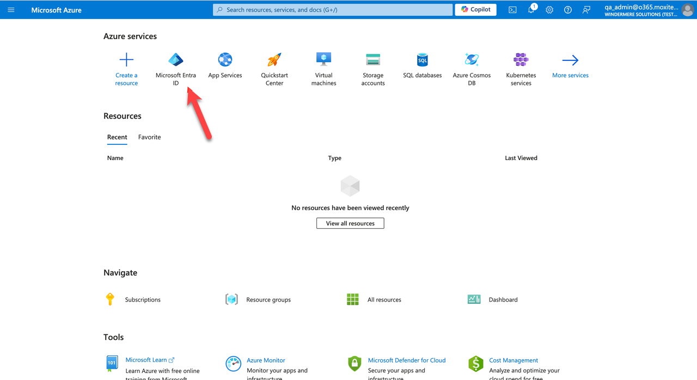The width and height of the screenshot is (697, 380).
Task: Open Cloud Shell icon in header
Action: click(x=512, y=10)
